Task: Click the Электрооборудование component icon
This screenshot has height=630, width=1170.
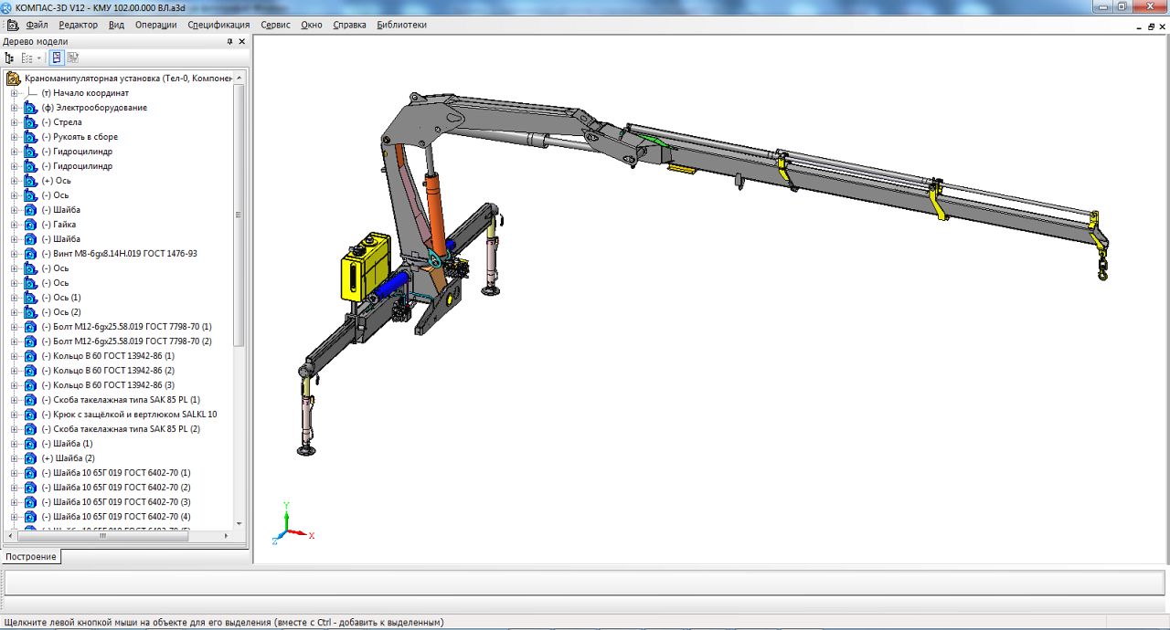Action: point(30,108)
